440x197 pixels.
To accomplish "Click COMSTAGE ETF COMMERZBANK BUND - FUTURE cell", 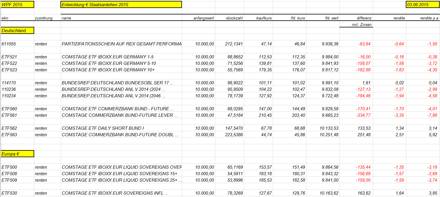I will coord(121,109).
